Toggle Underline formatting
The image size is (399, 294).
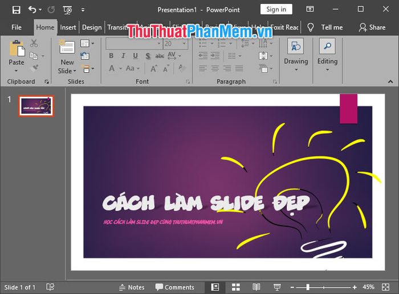(136, 56)
